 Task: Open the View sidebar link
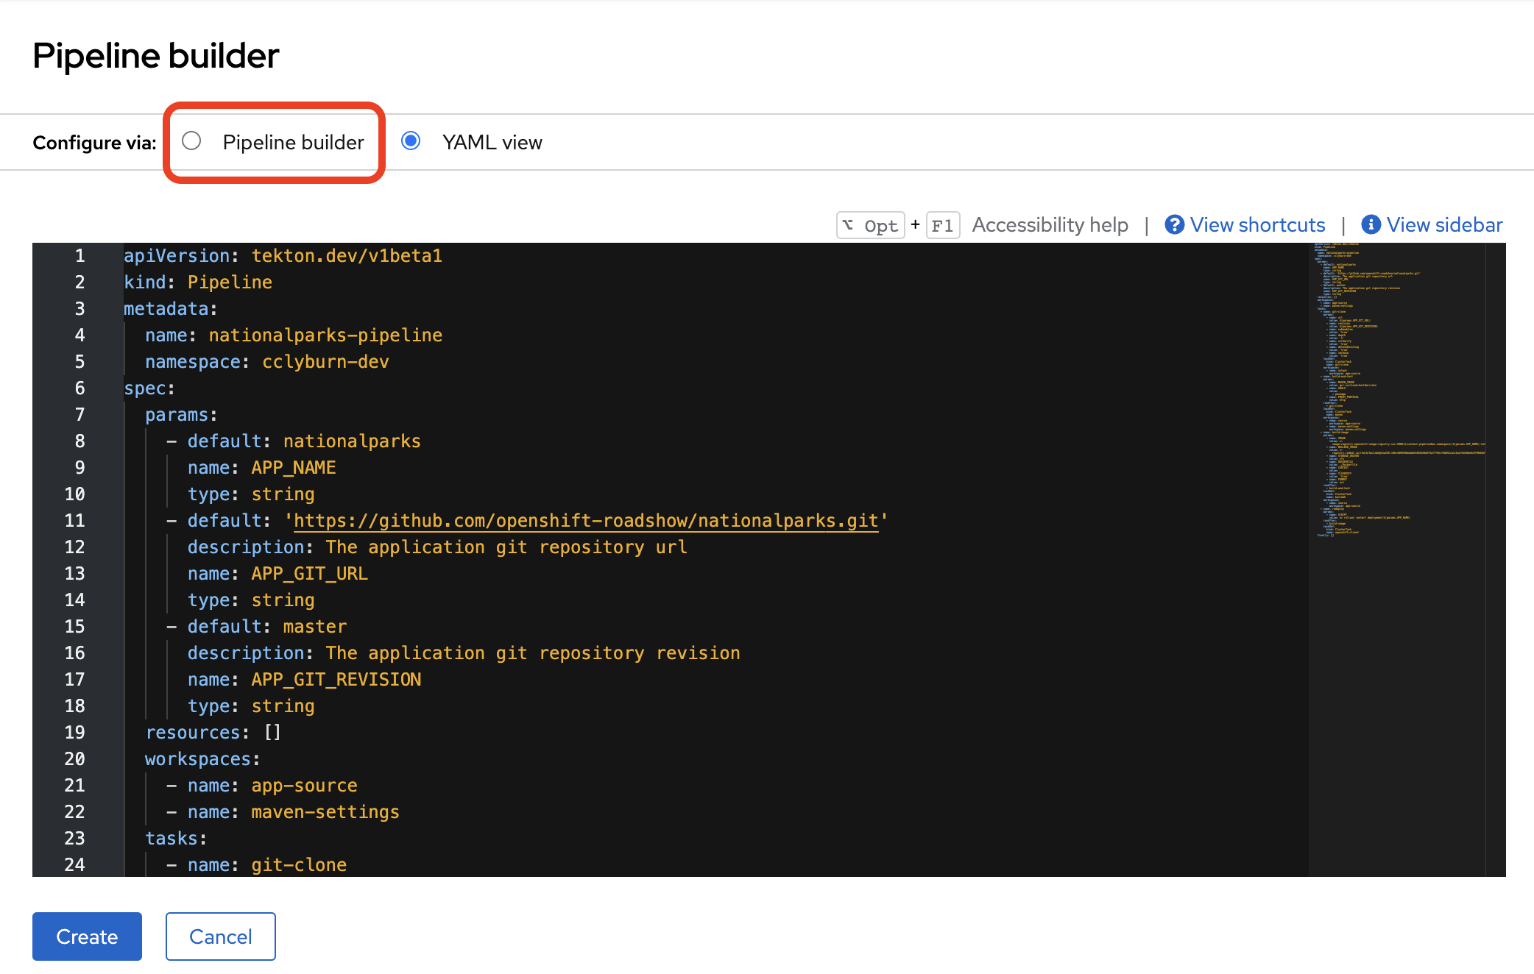coord(1444,225)
